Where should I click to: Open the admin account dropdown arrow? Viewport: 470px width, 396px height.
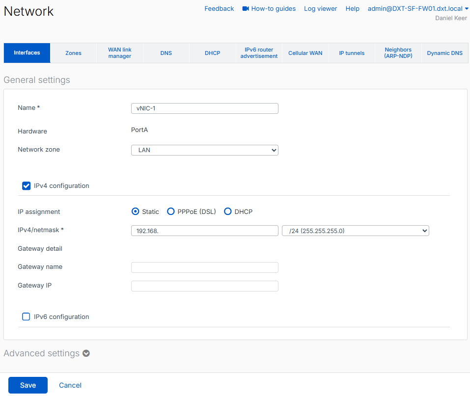[x=466, y=8]
